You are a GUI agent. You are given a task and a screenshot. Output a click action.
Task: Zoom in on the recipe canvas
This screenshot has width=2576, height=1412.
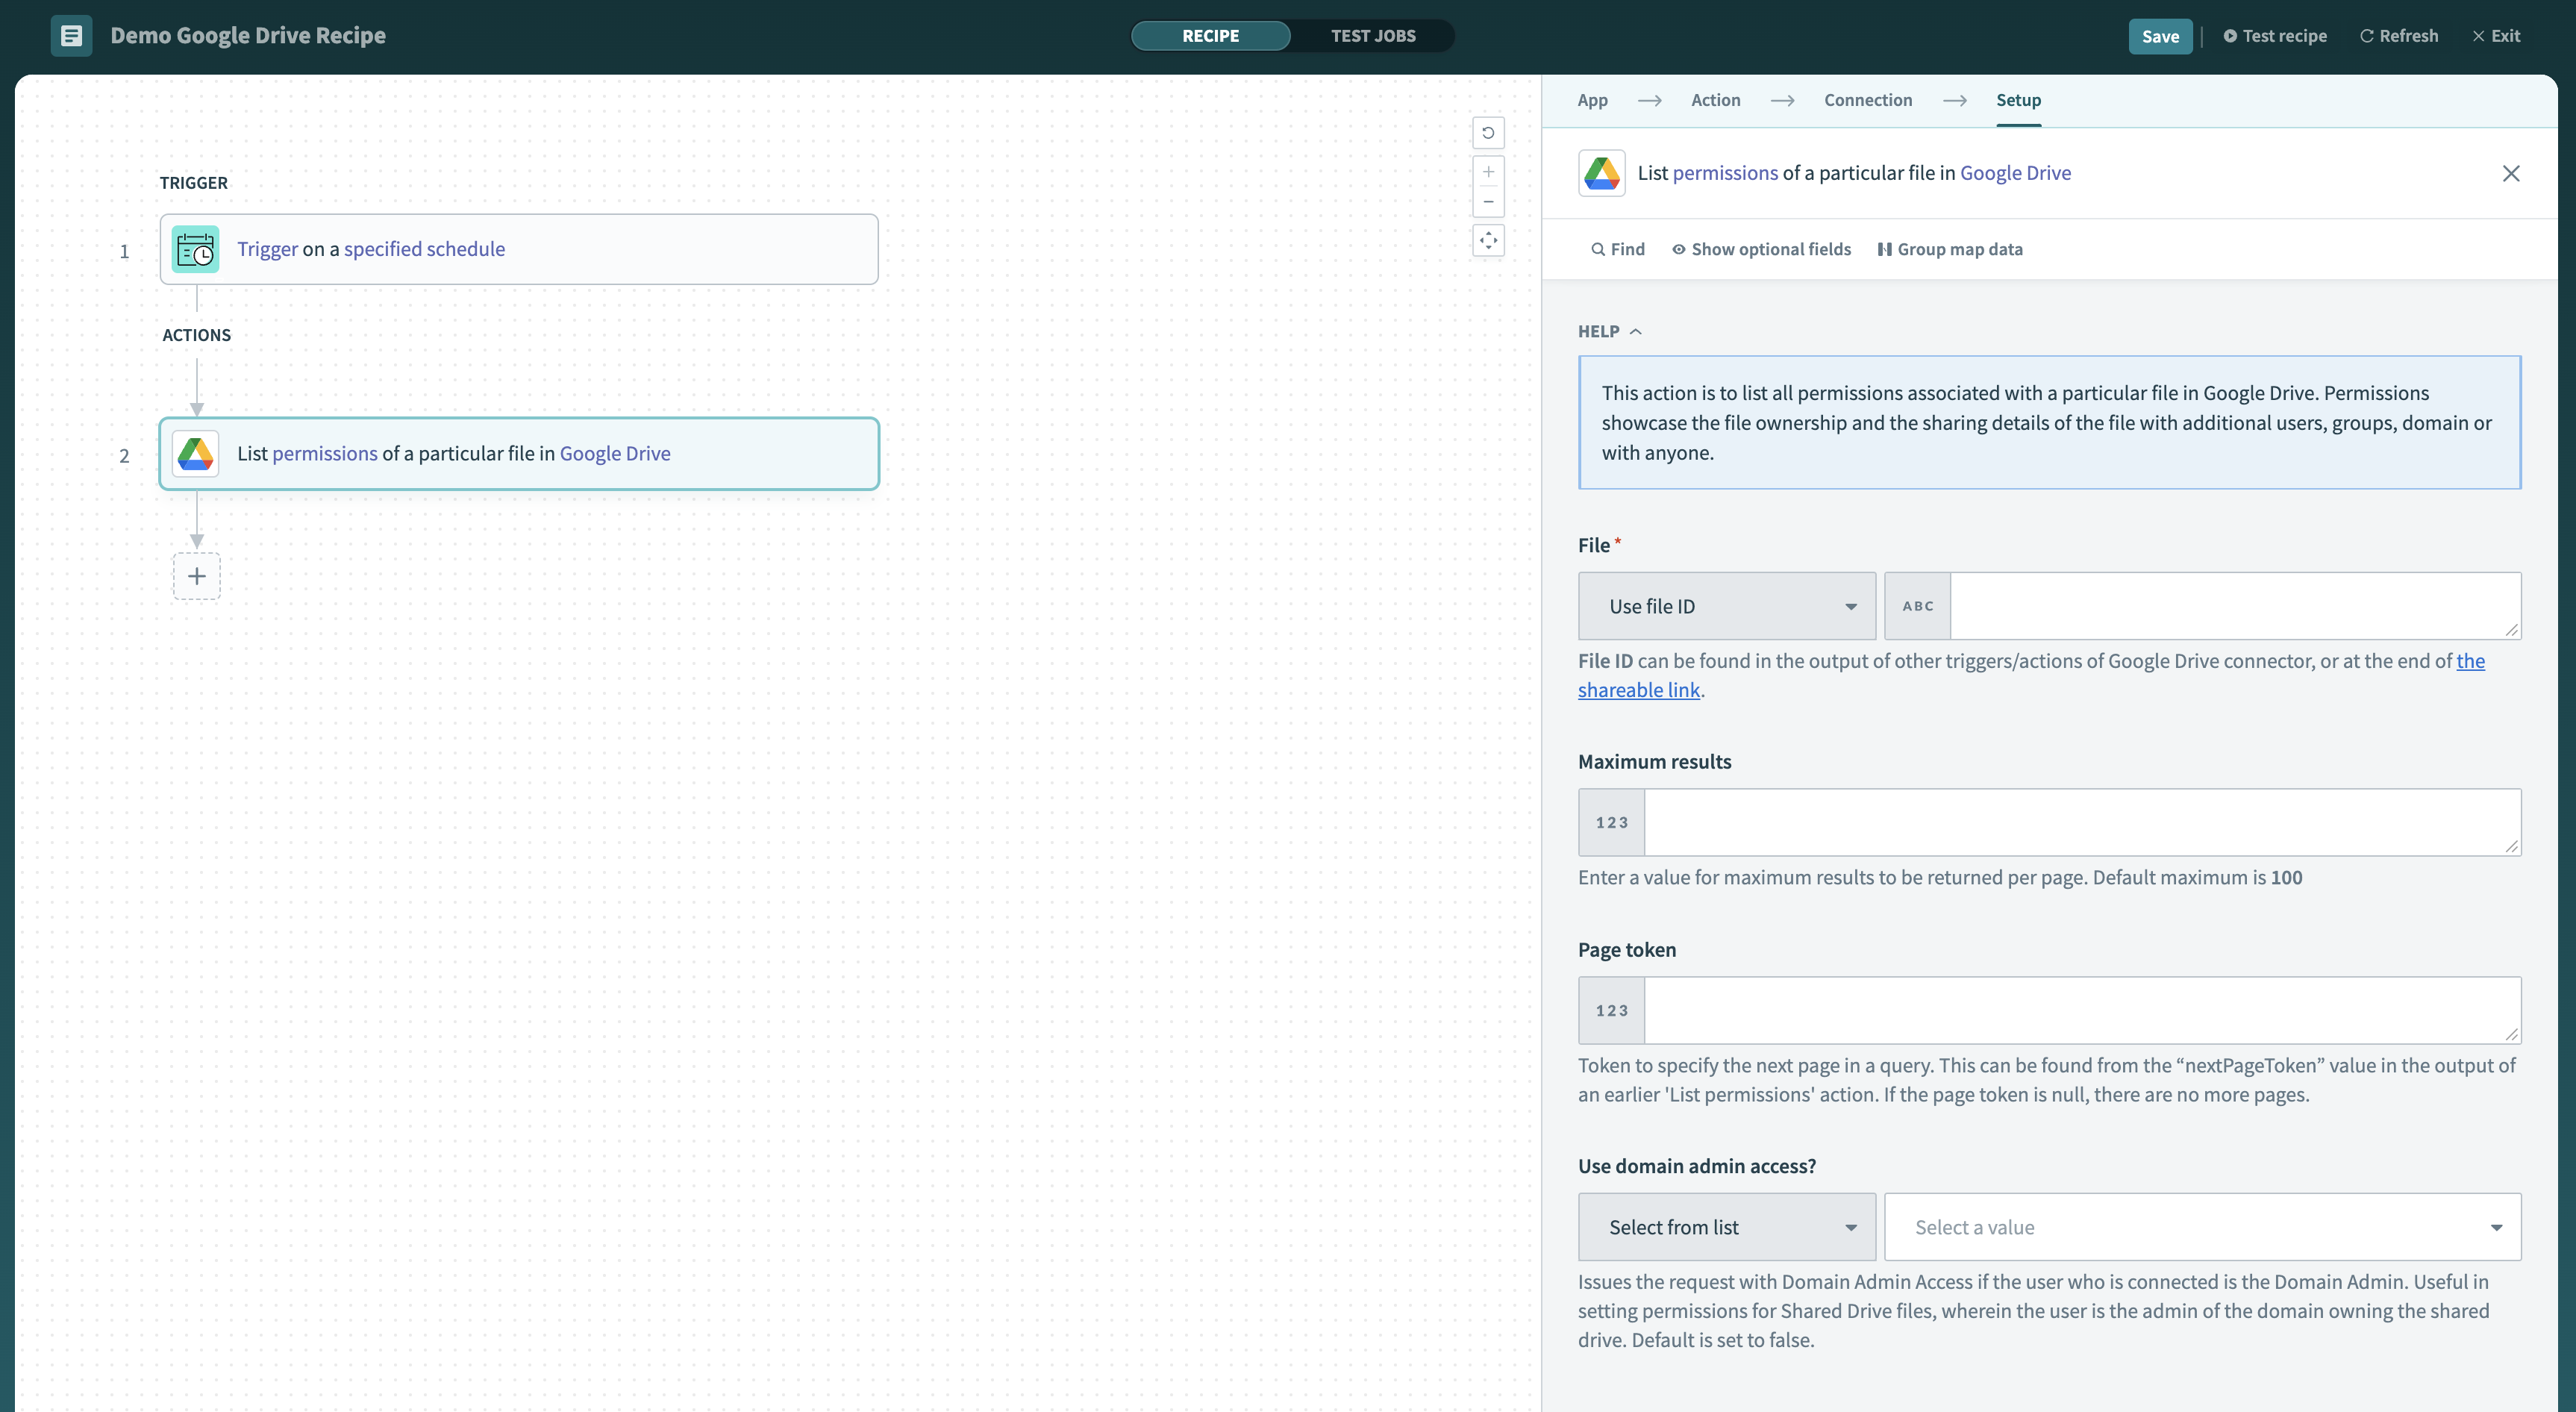(x=1488, y=172)
